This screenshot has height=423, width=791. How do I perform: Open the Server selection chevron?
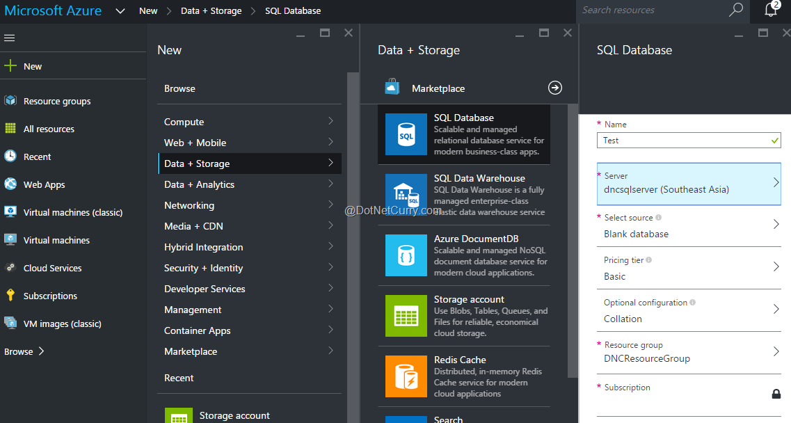pyautogui.click(x=776, y=182)
